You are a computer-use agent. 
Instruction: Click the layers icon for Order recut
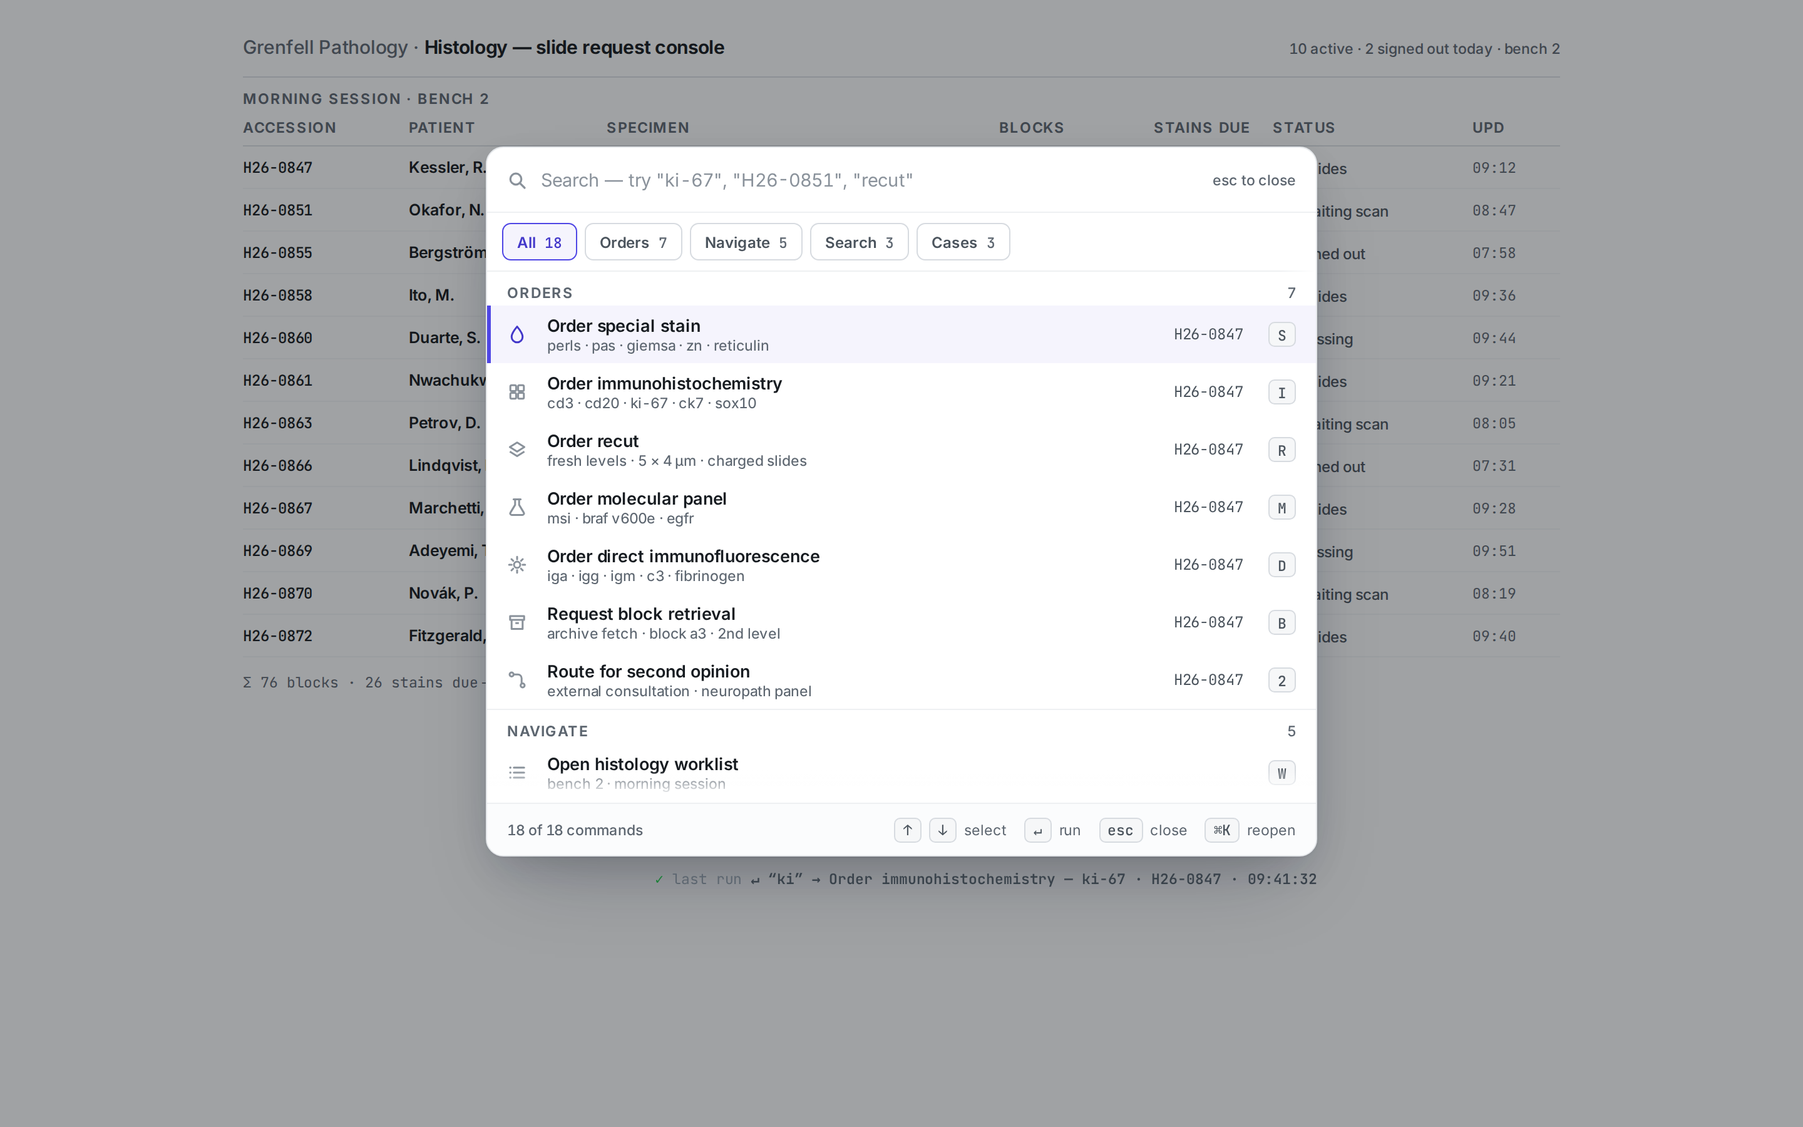pos(517,450)
